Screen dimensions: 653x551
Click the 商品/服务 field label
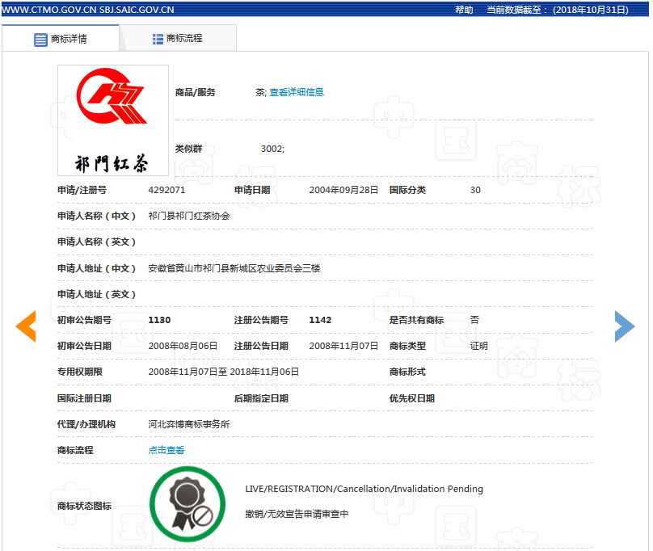pyautogui.click(x=195, y=92)
